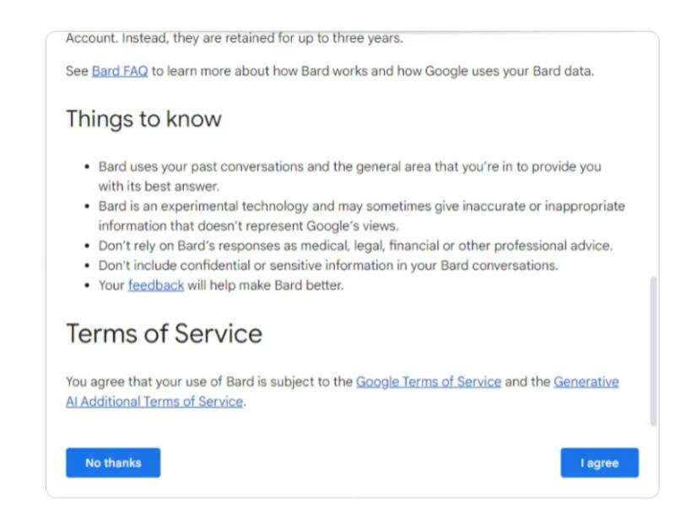Click text 'information that doesn't represent Google's views'
The image size is (675, 511).
pos(248,226)
